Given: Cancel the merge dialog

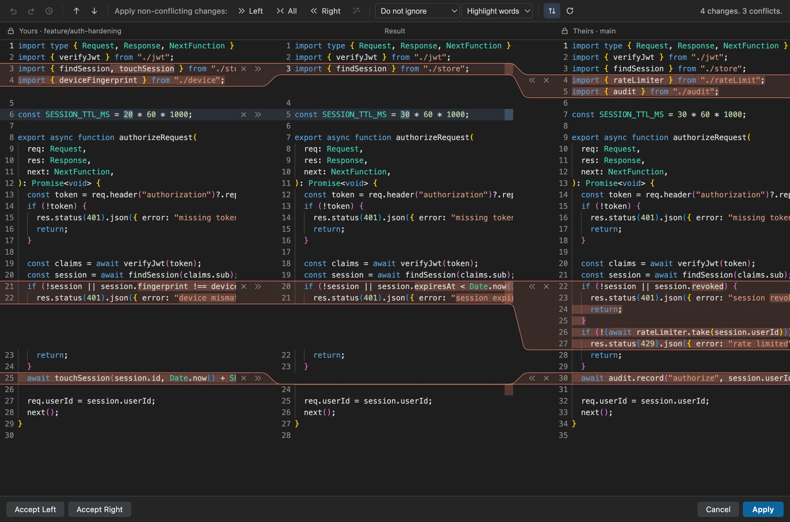Looking at the screenshot, I should click(718, 509).
